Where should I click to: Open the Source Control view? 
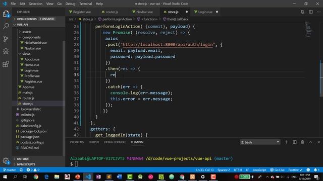(6, 39)
